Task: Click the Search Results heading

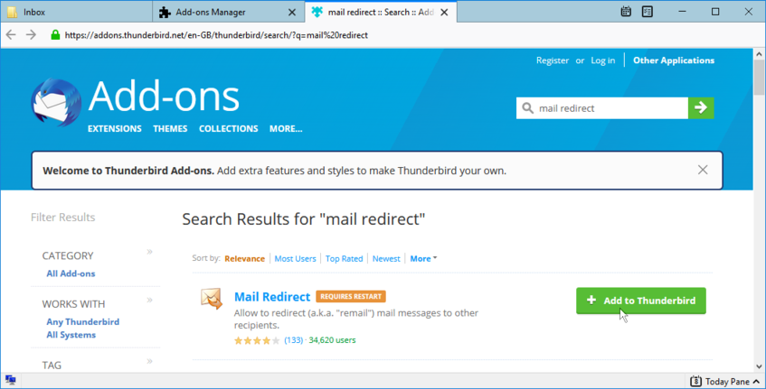Action: tap(303, 219)
